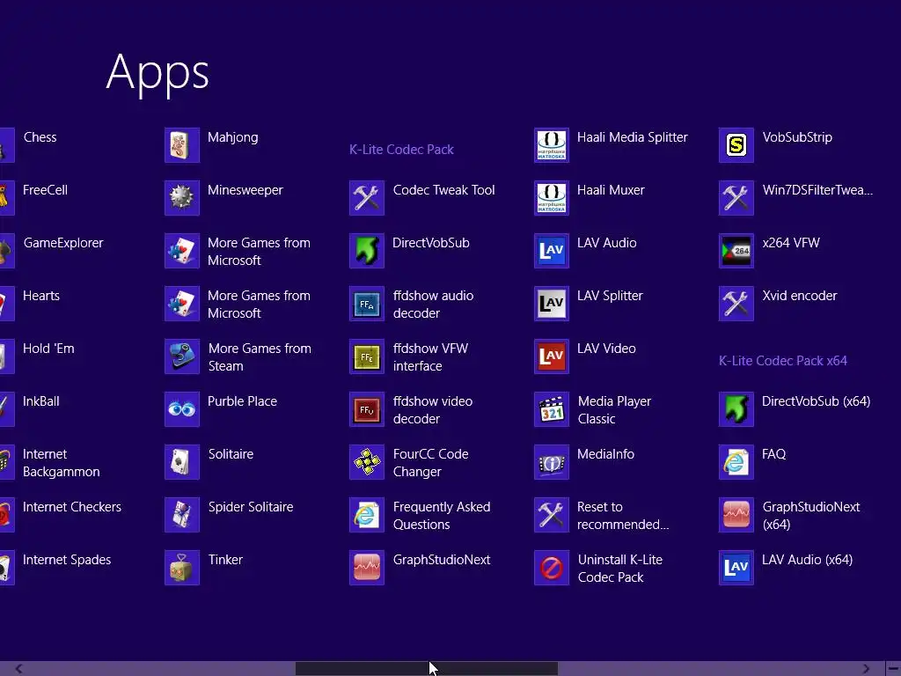Screen dimensions: 901x676
Task: Click Uninstall K-Lite Codec Pack icon
Action: point(552,568)
